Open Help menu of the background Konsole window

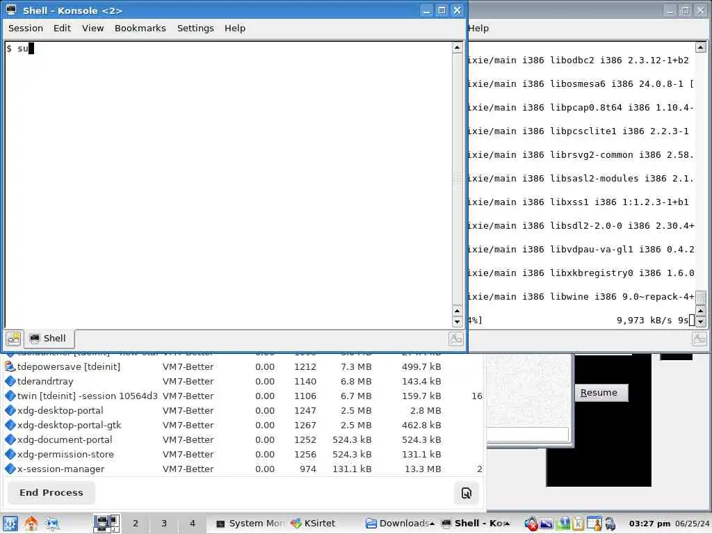point(478,28)
